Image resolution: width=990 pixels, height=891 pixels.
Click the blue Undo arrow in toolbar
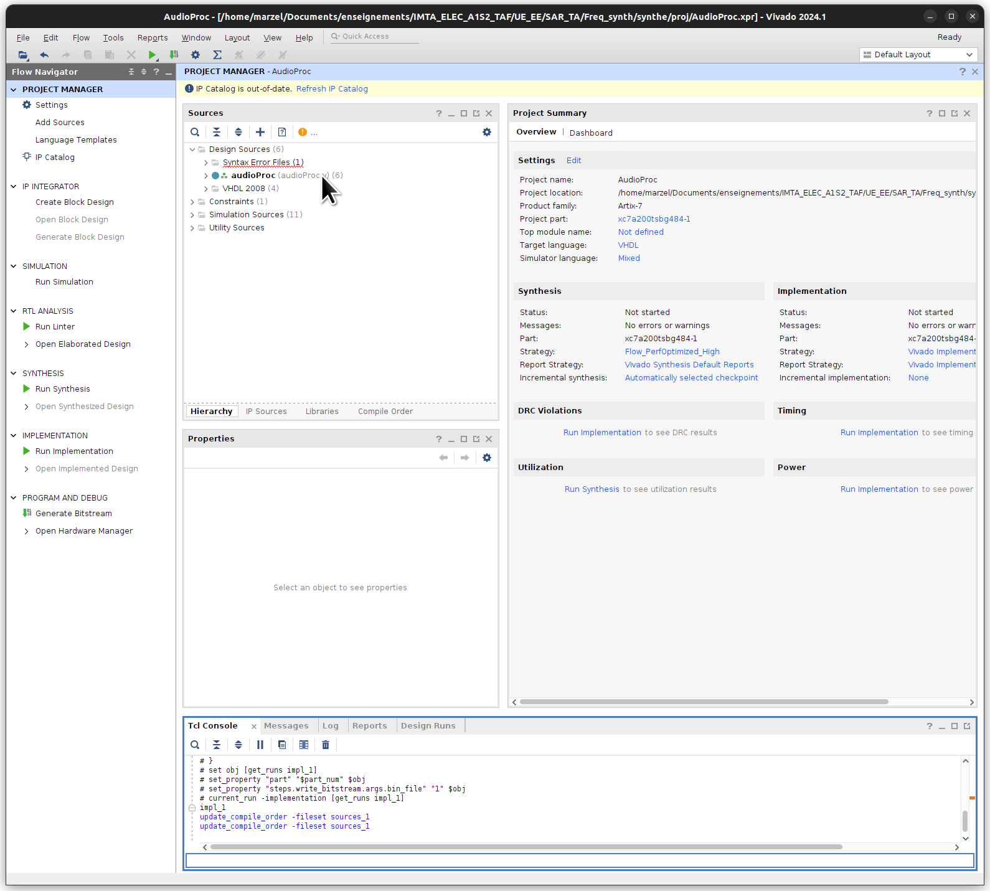tap(44, 55)
